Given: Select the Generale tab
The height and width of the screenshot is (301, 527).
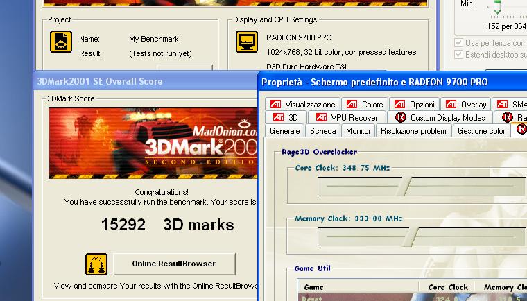Looking at the screenshot, I should [285, 130].
